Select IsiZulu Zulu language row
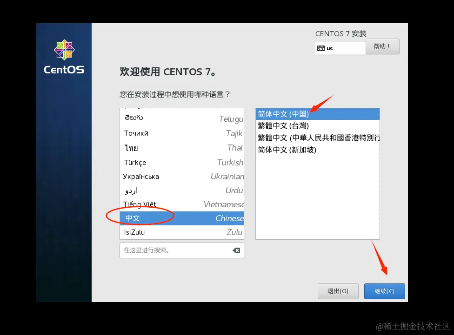This screenshot has height=335, width=454. (x=182, y=232)
